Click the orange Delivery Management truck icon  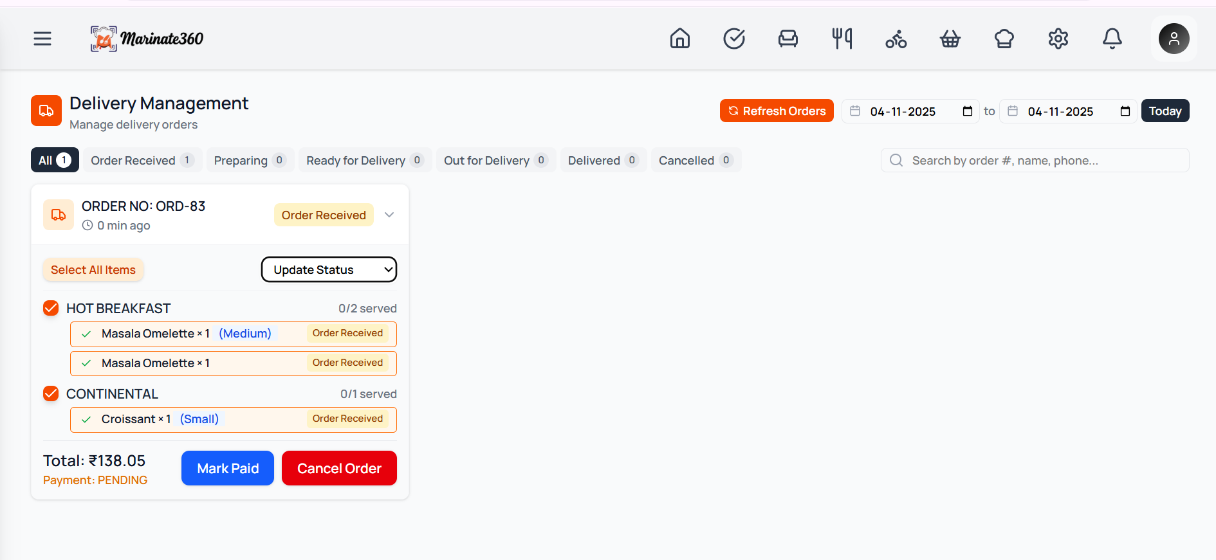(x=46, y=111)
